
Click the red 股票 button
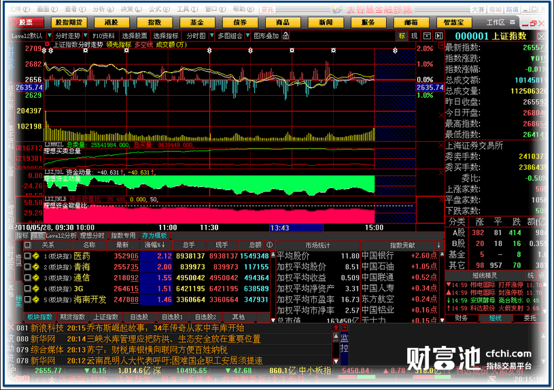tap(26, 22)
